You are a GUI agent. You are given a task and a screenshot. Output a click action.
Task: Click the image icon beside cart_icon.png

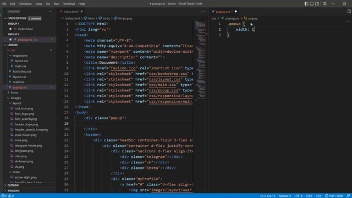[12, 108]
